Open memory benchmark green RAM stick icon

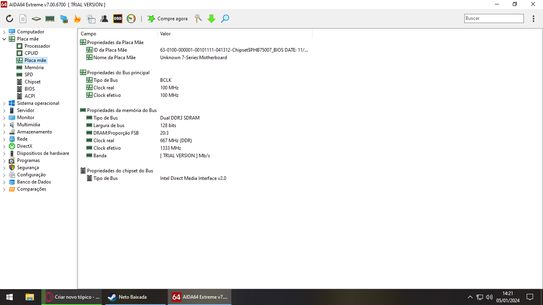[50, 19]
